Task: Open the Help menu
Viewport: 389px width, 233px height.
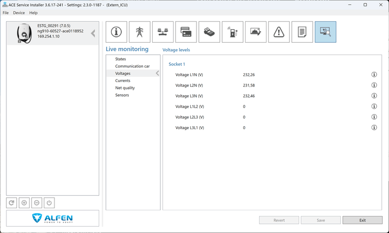Action: pyautogui.click(x=33, y=13)
